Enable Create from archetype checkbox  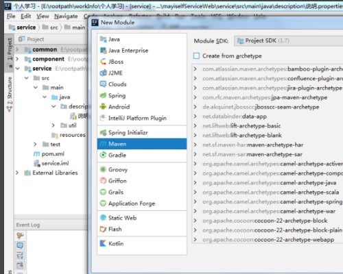click(x=196, y=55)
